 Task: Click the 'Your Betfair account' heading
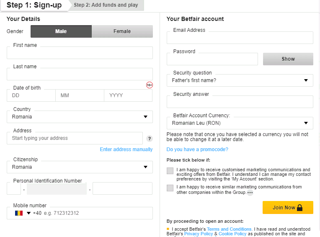click(x=195, y=19)
